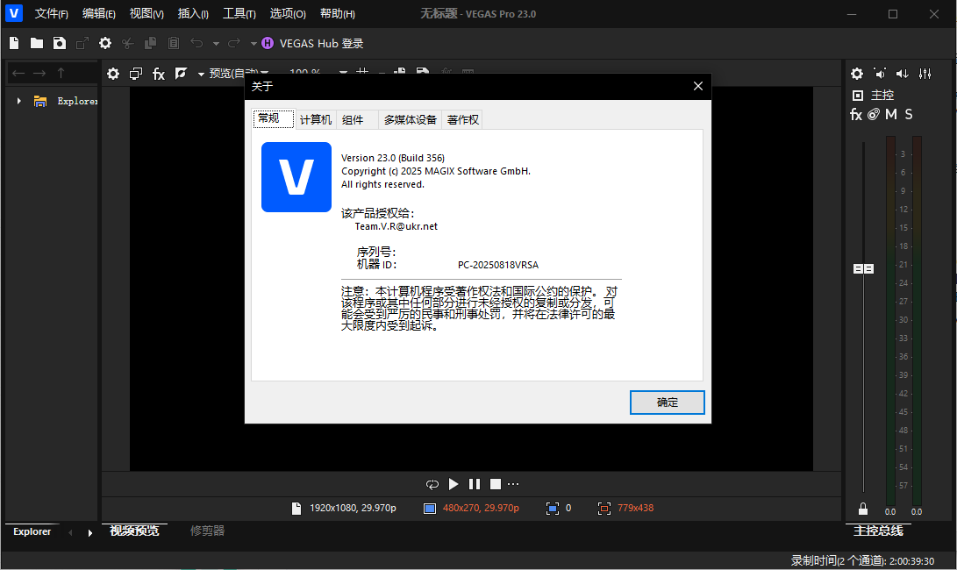Mute the master bus with M
Viewport: 957px width, 570px height.
[891, 114]
